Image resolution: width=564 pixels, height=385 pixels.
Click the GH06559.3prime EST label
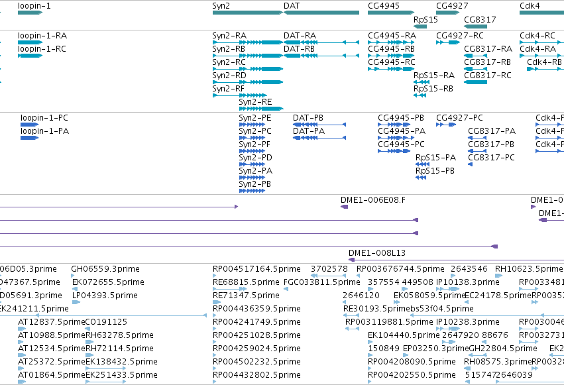pyautogui.click(x=105, y=269)
